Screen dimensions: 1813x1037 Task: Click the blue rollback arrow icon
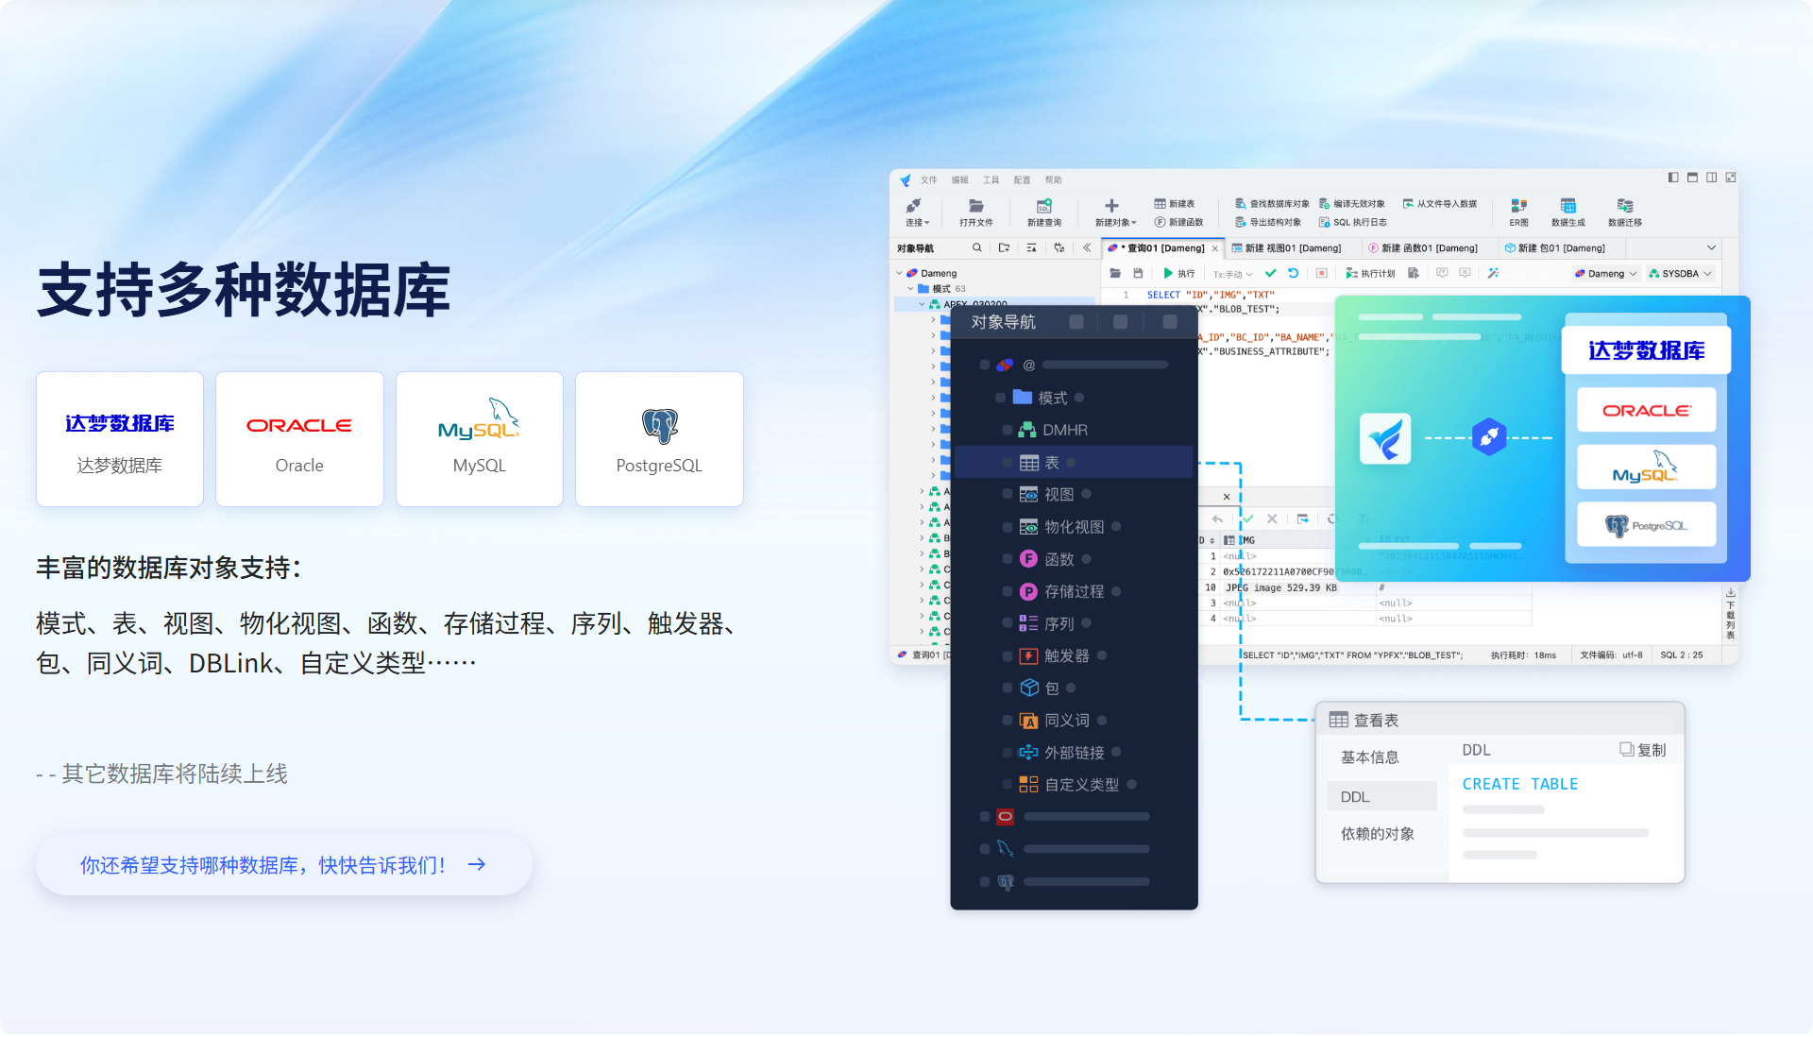pos(1294,274)
